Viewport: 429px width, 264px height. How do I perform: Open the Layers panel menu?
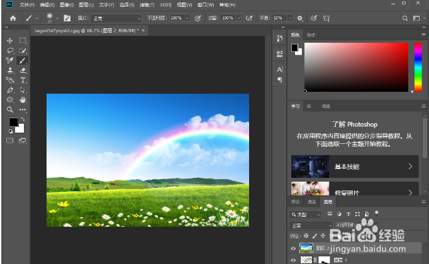pyautogui.click(x=423, y=202)
